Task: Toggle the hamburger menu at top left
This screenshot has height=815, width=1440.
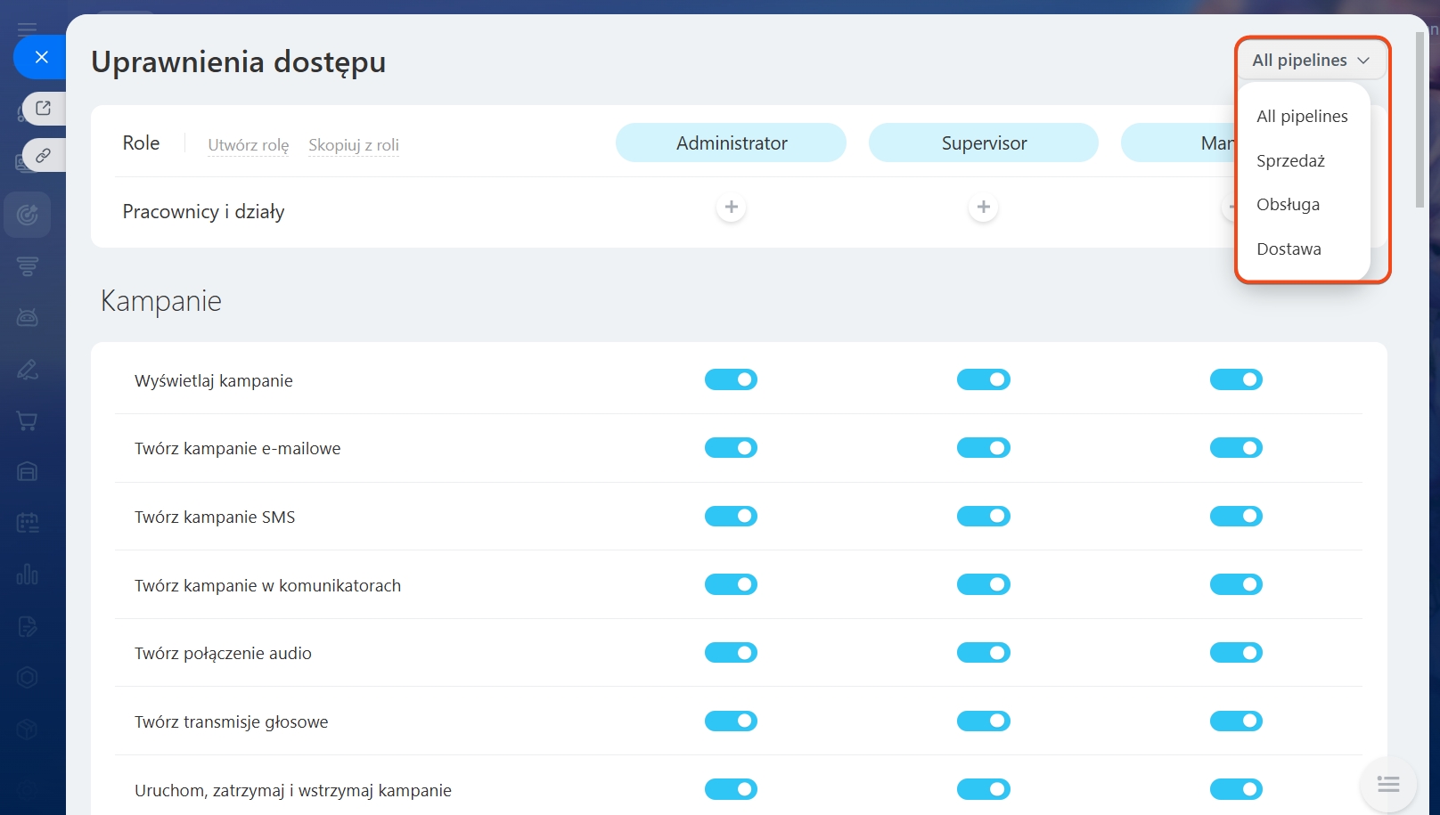Action: point(28,29)
